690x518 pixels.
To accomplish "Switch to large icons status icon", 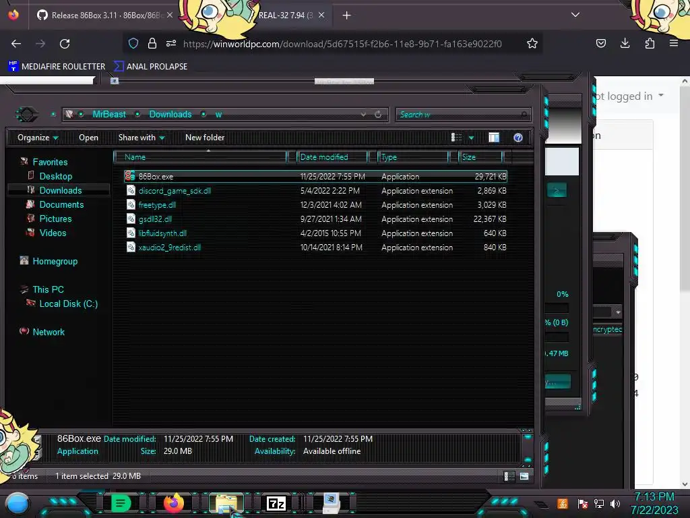I will pyautogui.click(x=524, y=476).
